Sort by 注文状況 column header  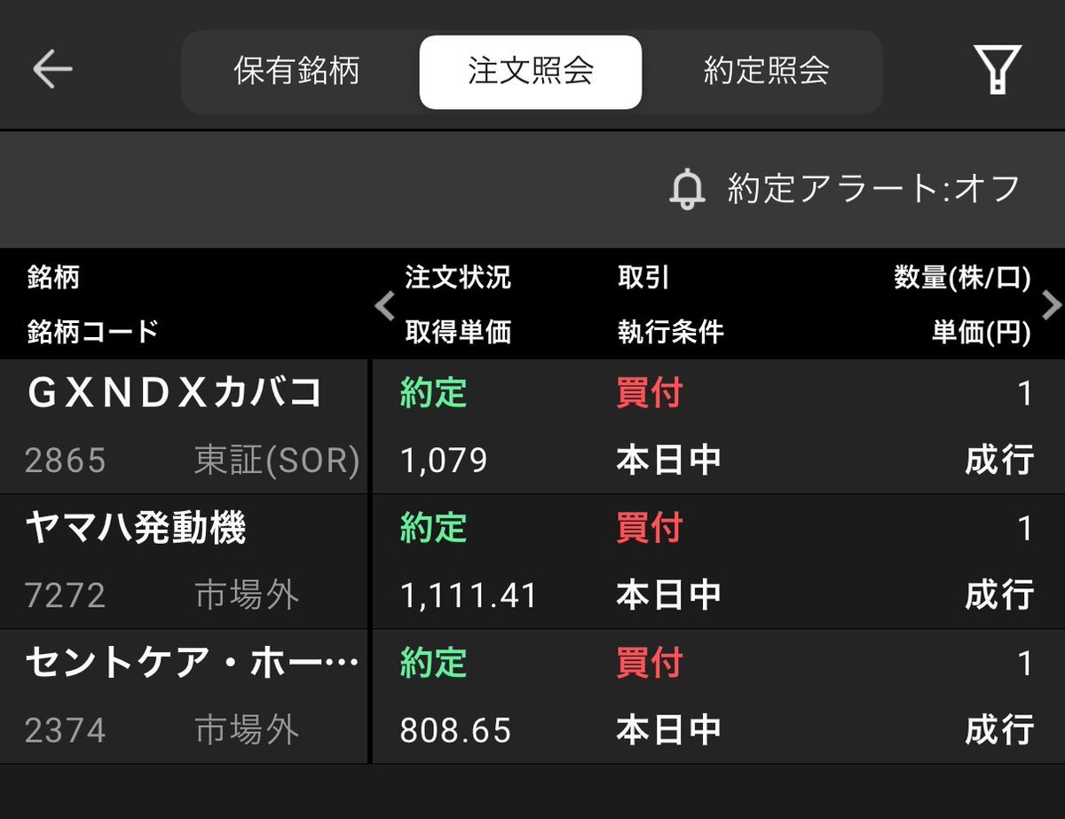[458, 278]
